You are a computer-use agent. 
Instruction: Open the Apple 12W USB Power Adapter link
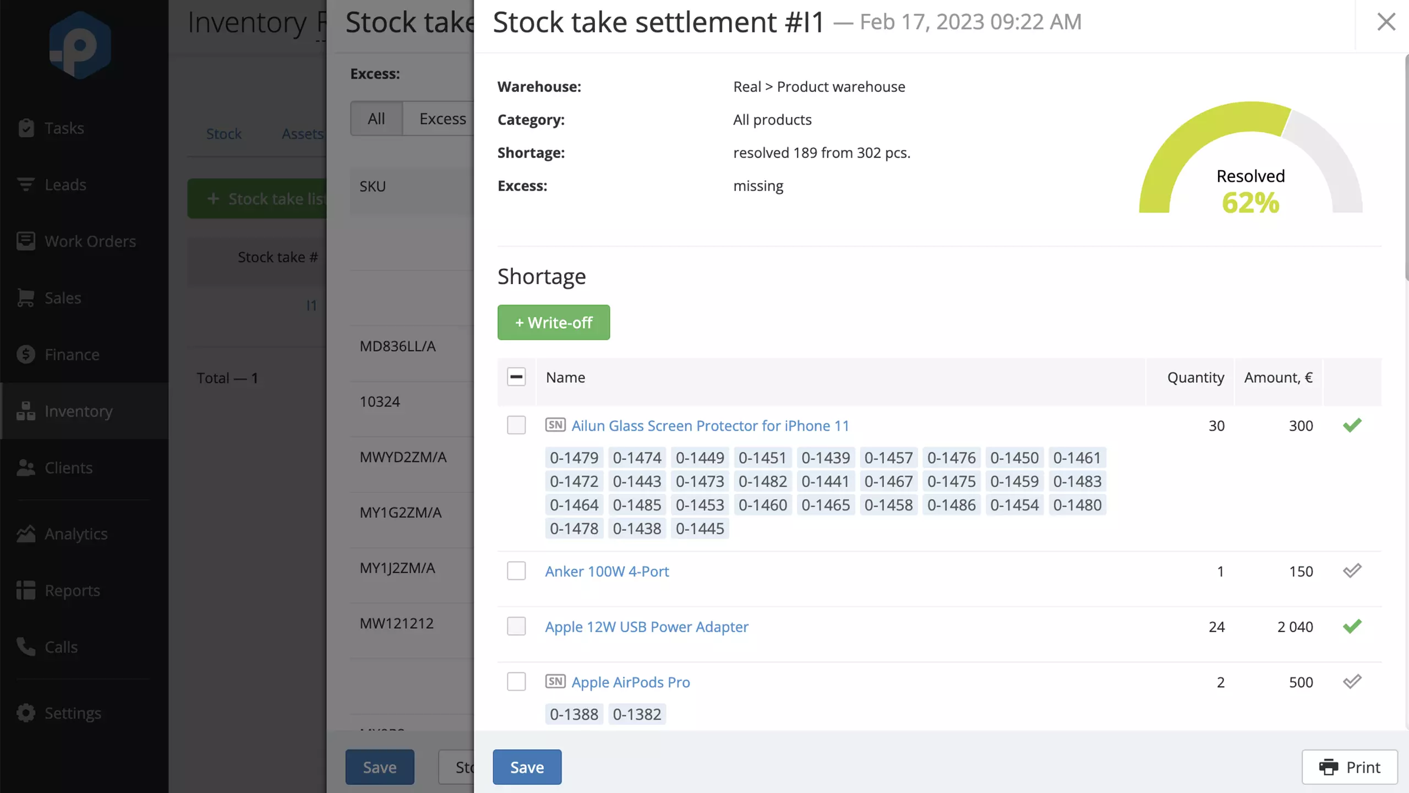647,627
